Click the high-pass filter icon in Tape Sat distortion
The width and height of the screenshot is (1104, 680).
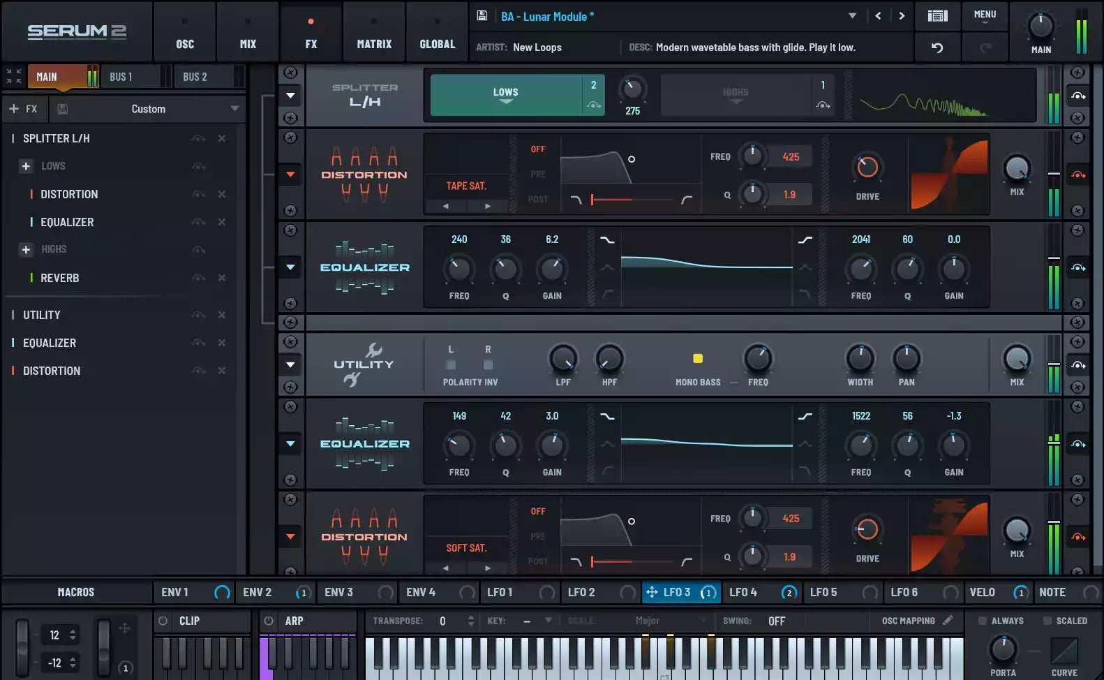tap(687, 200)
